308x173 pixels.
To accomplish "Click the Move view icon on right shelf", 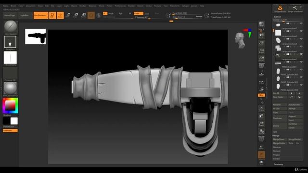I will coord(261,116).
